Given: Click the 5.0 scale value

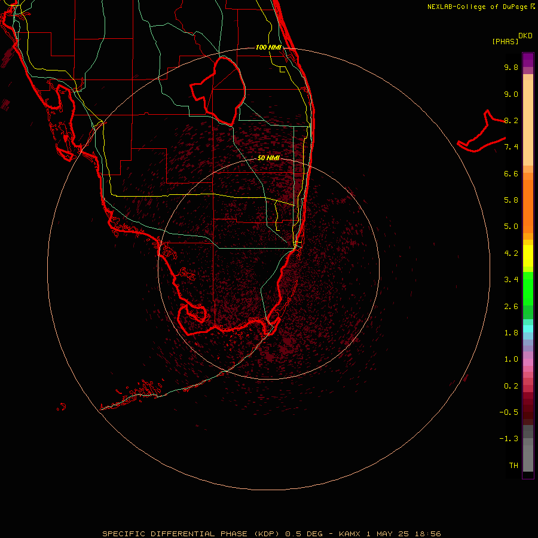Looking at the screenshot, I should 511,227.
